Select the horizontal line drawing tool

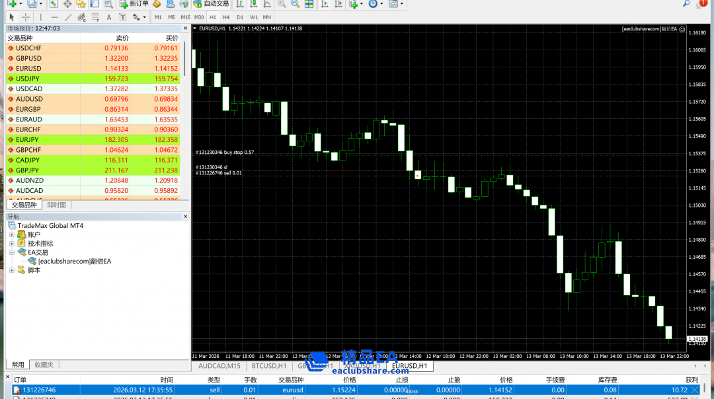point(54,17)
